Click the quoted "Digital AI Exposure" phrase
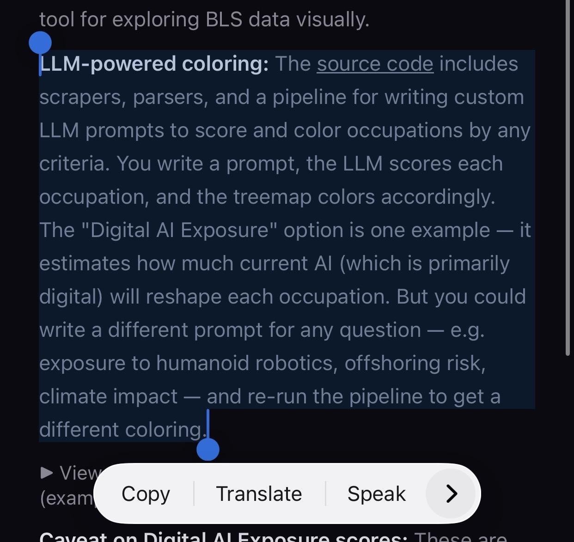The height and width of the screenshot is (542, 574). (x=179, y=230)
